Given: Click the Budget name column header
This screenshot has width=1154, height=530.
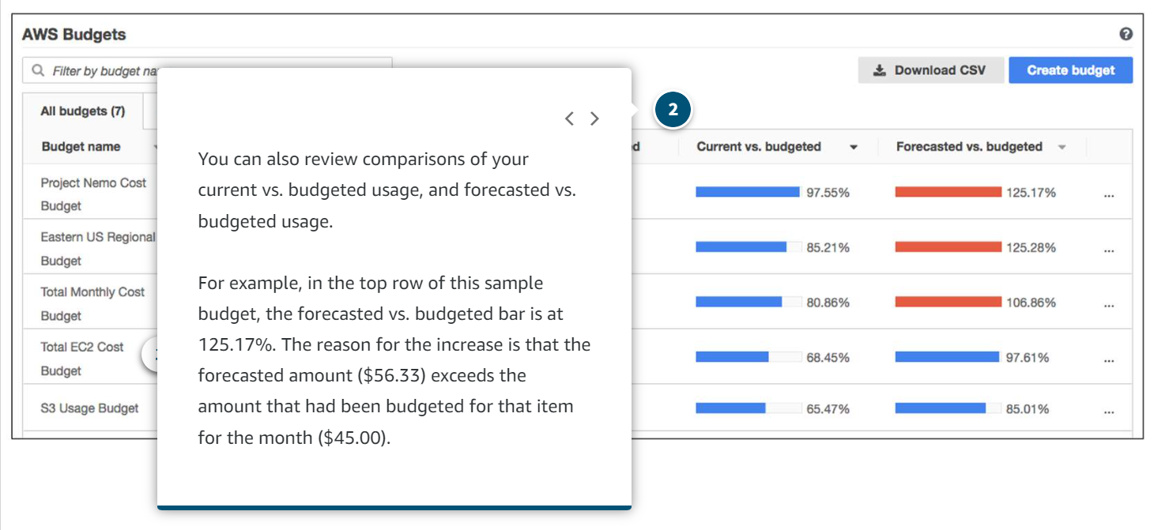Looking at the screenshot, I should pyautogui.click(x=81, y=147).
